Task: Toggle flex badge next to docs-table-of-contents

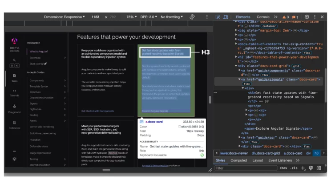Action: pos(307,53)
